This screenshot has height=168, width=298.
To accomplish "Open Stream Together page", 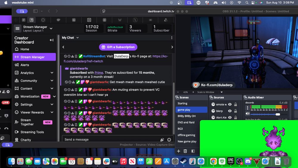I will coord(34,122).
